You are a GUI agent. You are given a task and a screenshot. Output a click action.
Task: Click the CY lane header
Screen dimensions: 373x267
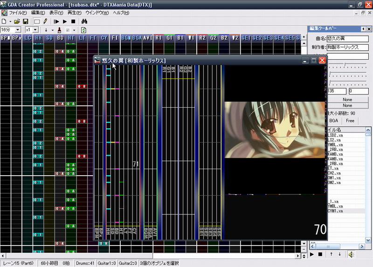coord(104,38)
